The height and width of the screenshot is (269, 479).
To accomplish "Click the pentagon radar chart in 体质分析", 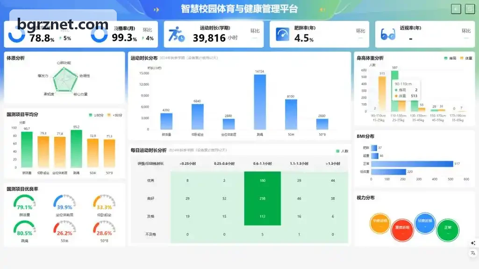I will pyautogui.click(x=65, y=79).
